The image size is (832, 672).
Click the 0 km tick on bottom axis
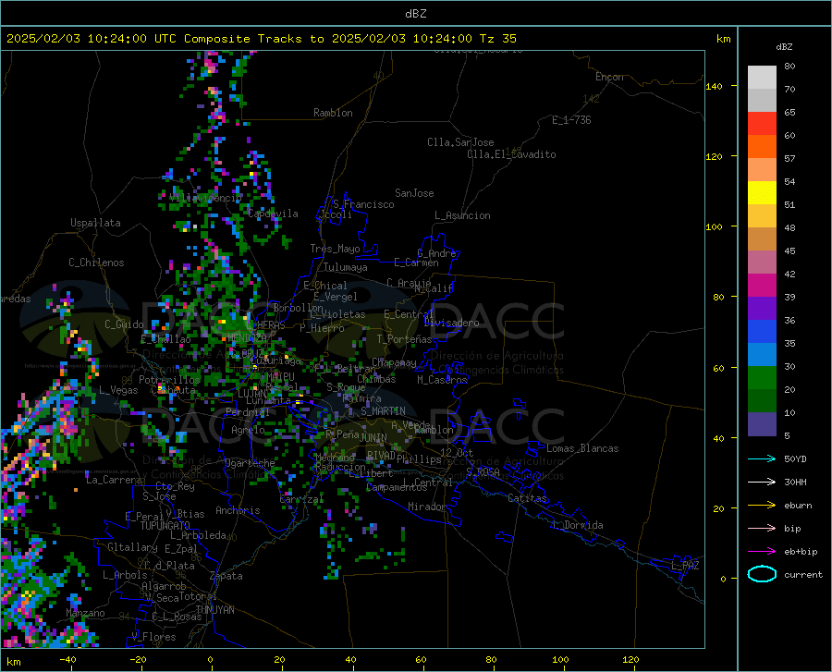pos(210,660)
